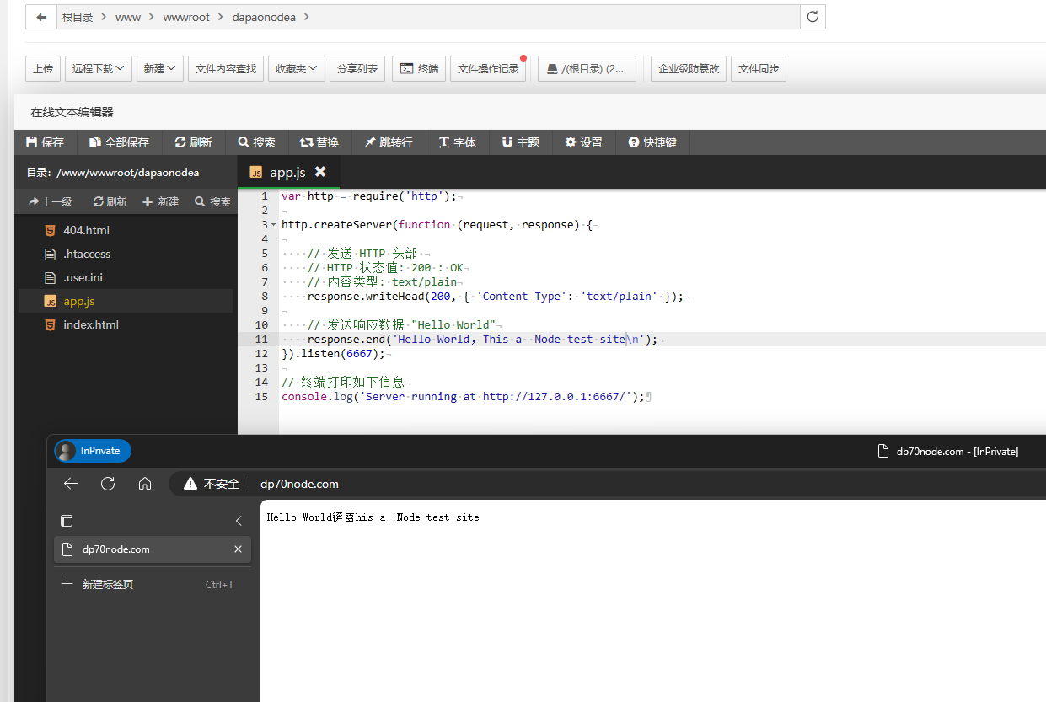Open 搜索 in the editor top menu

256,142
